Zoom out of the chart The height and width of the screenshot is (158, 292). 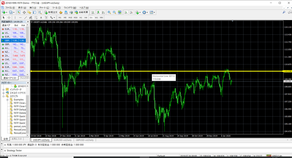tap(114, 12)
